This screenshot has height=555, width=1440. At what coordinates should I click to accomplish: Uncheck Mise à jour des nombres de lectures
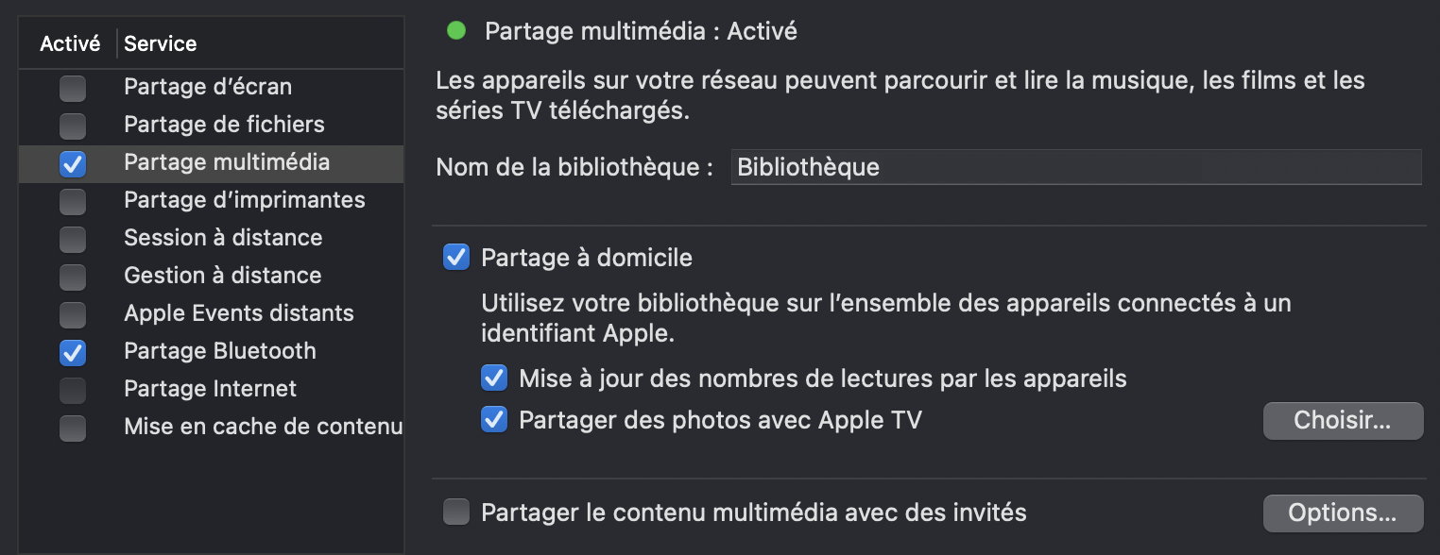pyautogui.click(x=494, y=379)
